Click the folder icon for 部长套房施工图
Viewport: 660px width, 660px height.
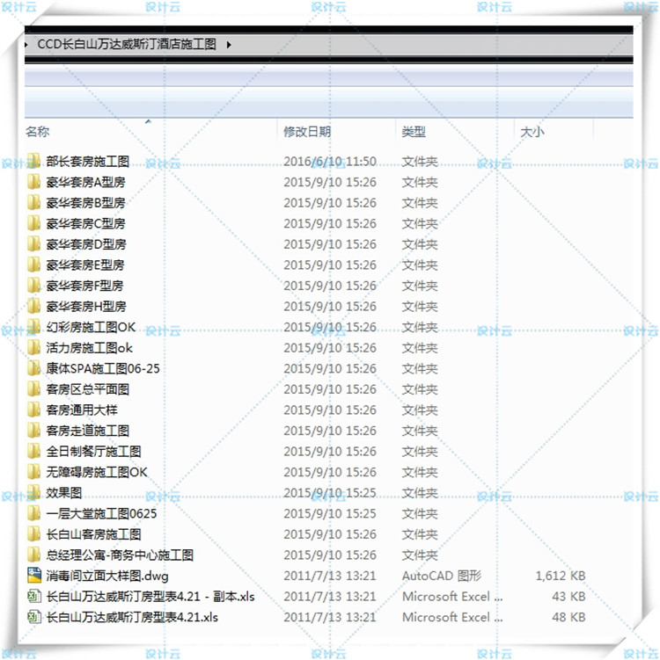(x=33, y=161)
